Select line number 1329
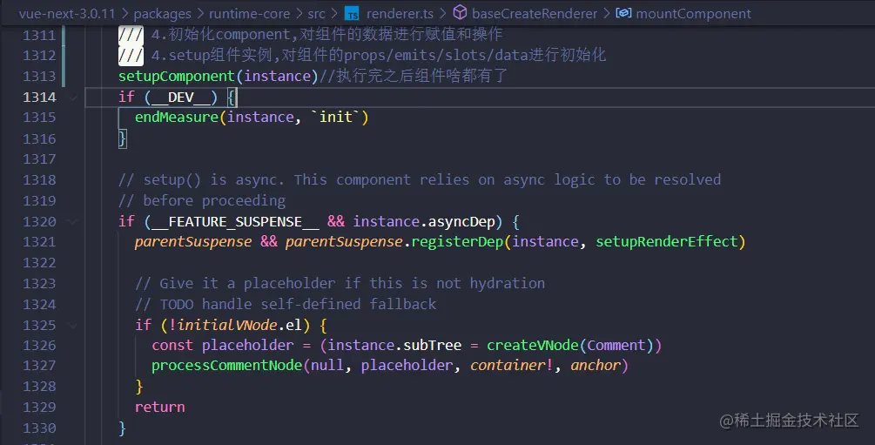This screenshot has width=875, height=445. (39, 407)
